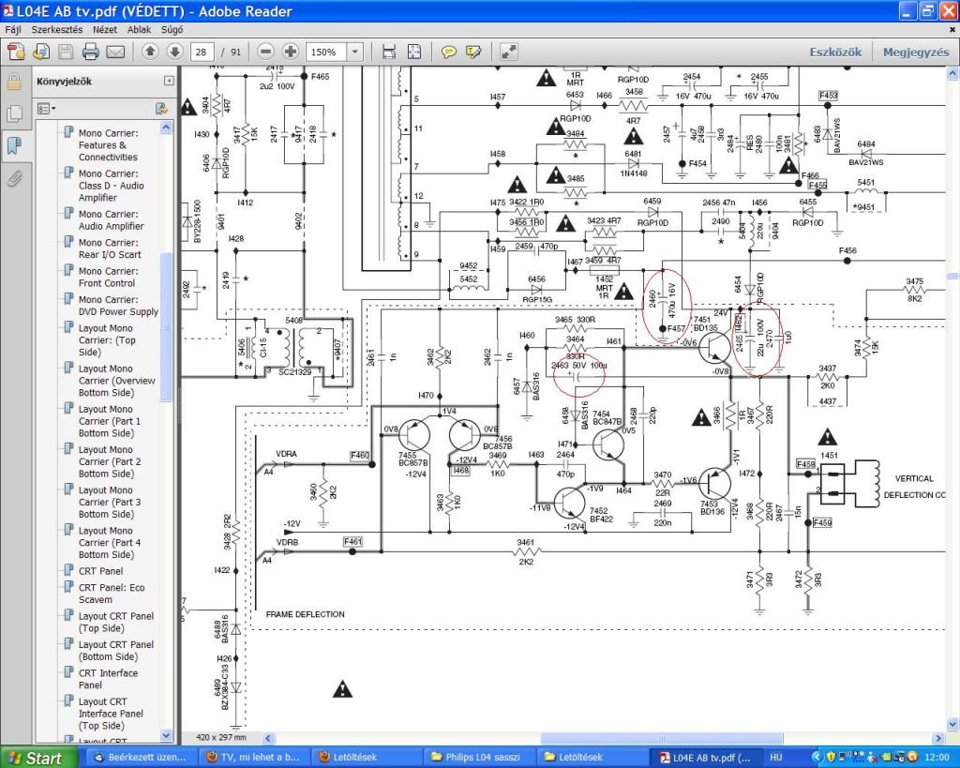Open the security lock panel icon
This screenshot has width=960, height=768.
(14, 82)
